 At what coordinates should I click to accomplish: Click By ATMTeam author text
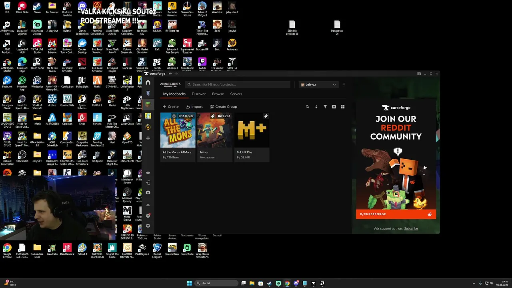[x=171, y=157]
